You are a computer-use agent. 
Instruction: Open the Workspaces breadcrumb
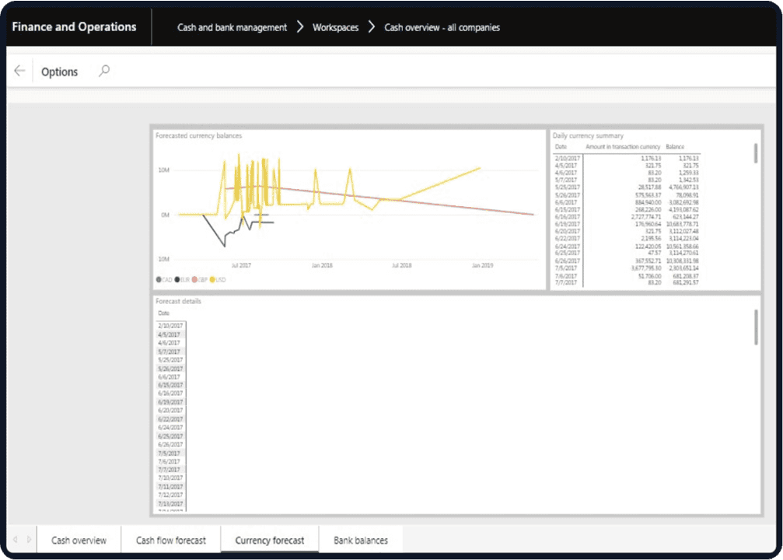[x=336, y=27]
